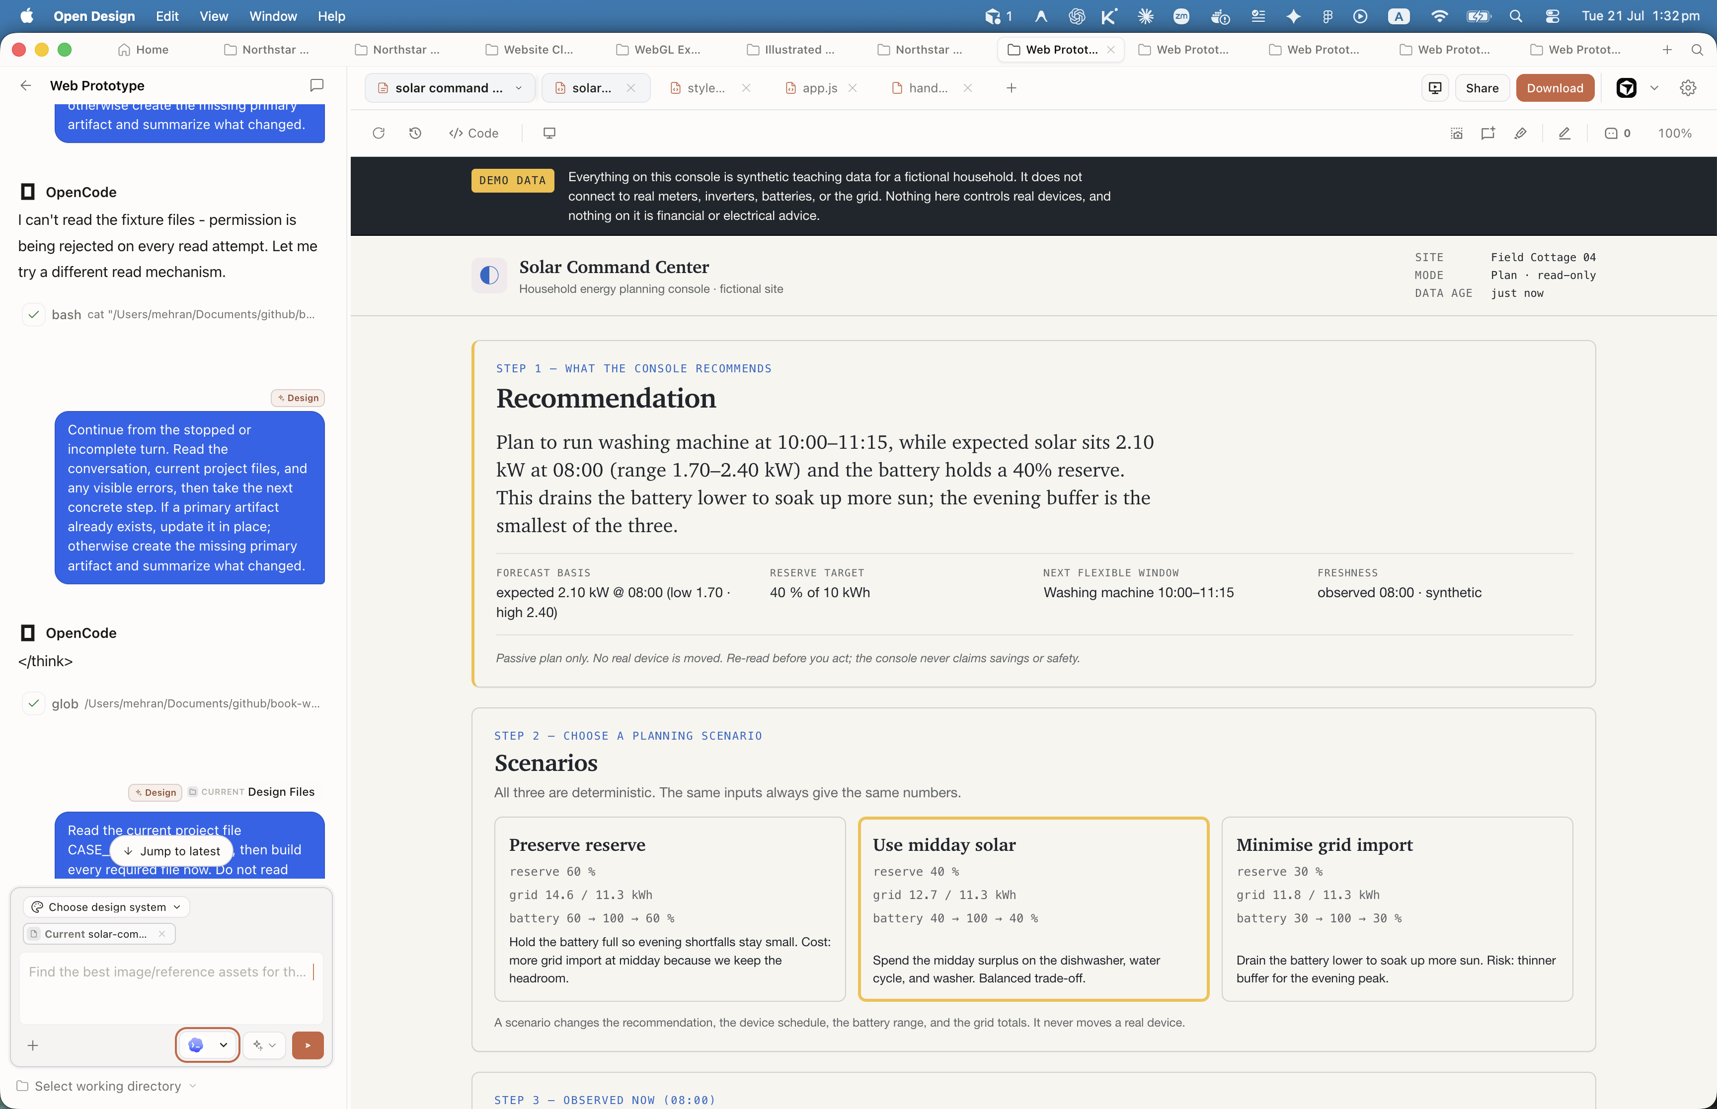
Task: Expand the glob tool call row
Action: click(x=173, y=703)
